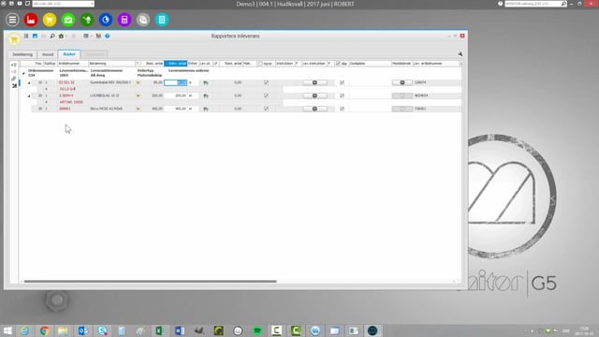
Task: Open the blue pie chart module
Action: [106, 20]
